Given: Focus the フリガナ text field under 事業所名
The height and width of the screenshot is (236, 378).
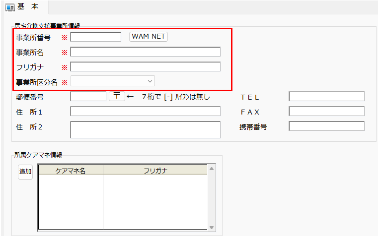Looking at the screenshot, I should pyautogui.click(x=146, y=66).
